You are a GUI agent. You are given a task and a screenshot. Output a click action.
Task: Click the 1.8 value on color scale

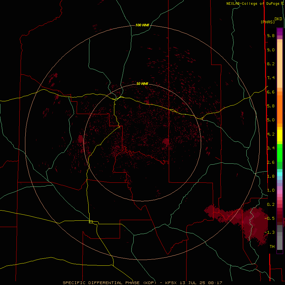(x=271, y=176)
